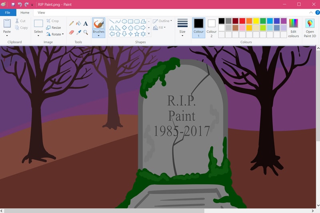Click the Resize button

(54, 28)
